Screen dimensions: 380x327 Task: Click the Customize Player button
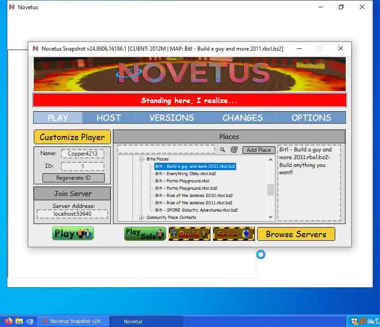coord(72,137)
